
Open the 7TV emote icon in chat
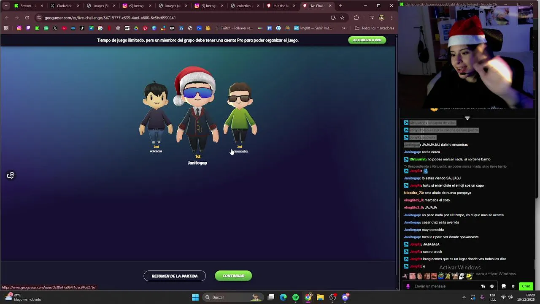click(x=483, y=286)
